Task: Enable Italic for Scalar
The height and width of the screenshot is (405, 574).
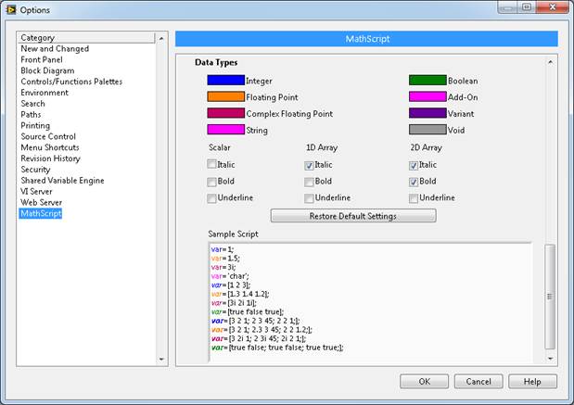Action: 211,164
